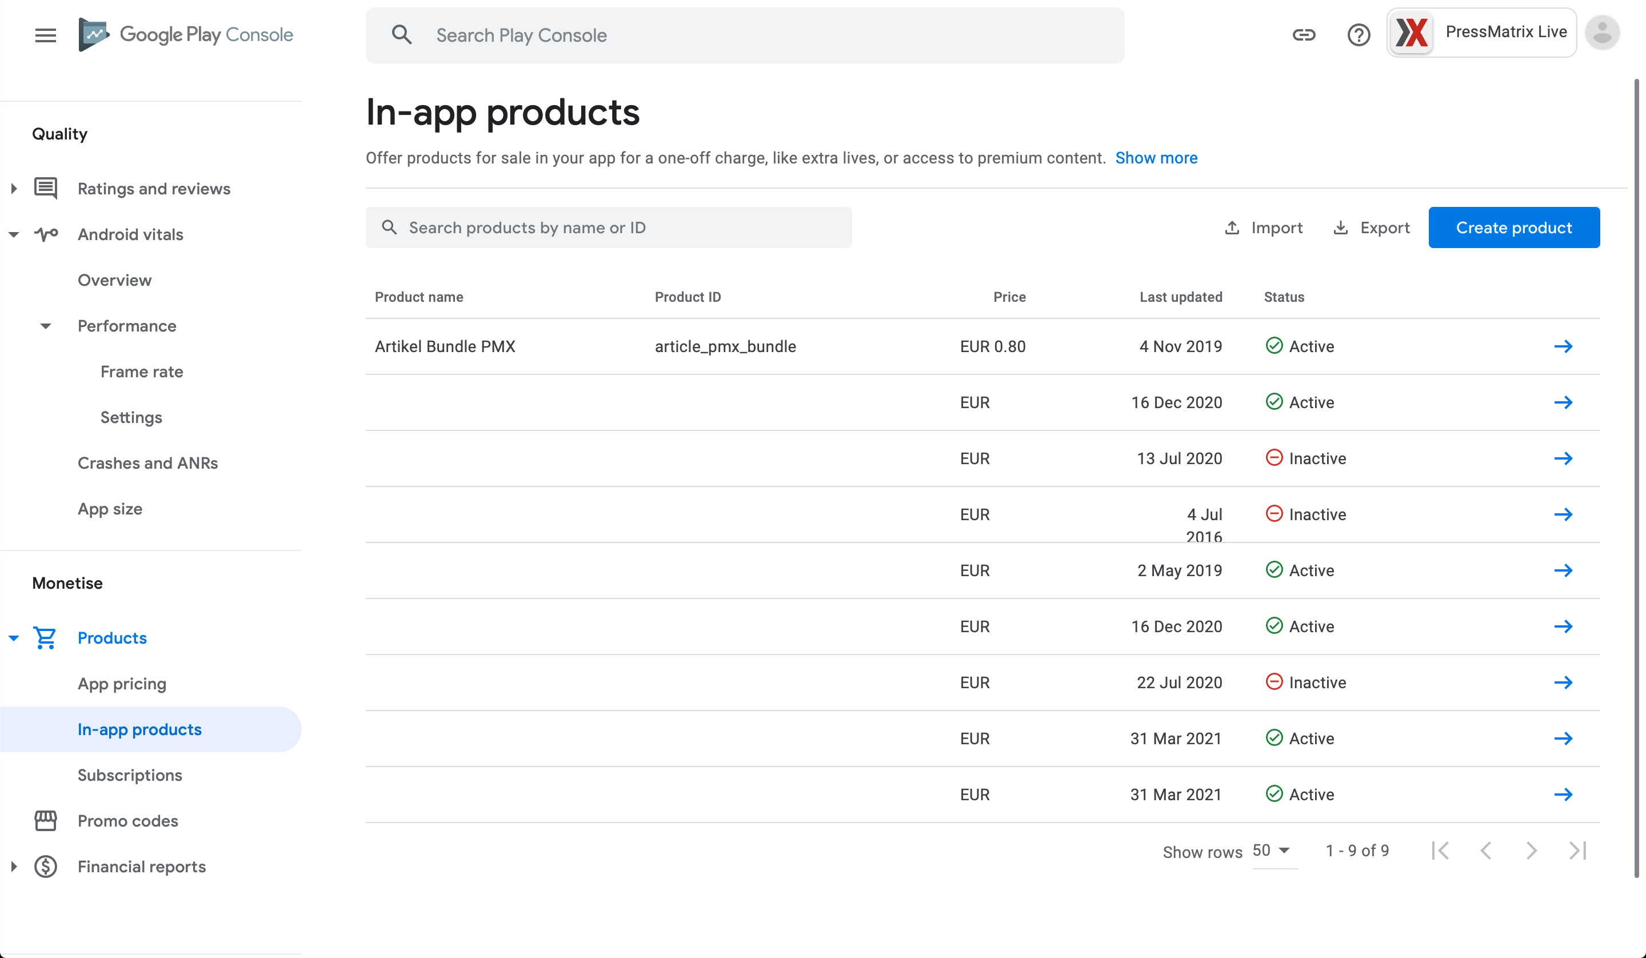This screenshot has height=958, width=1646.
Task: Copy page link with the chain icon
Action: coord(1304,35)
